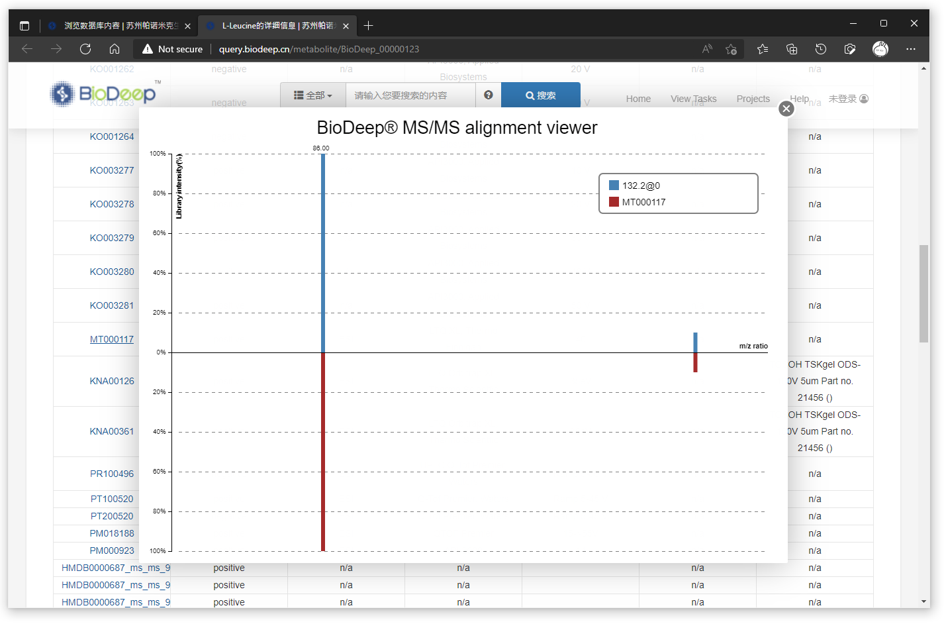Open browser history icon

click(821, 49)
